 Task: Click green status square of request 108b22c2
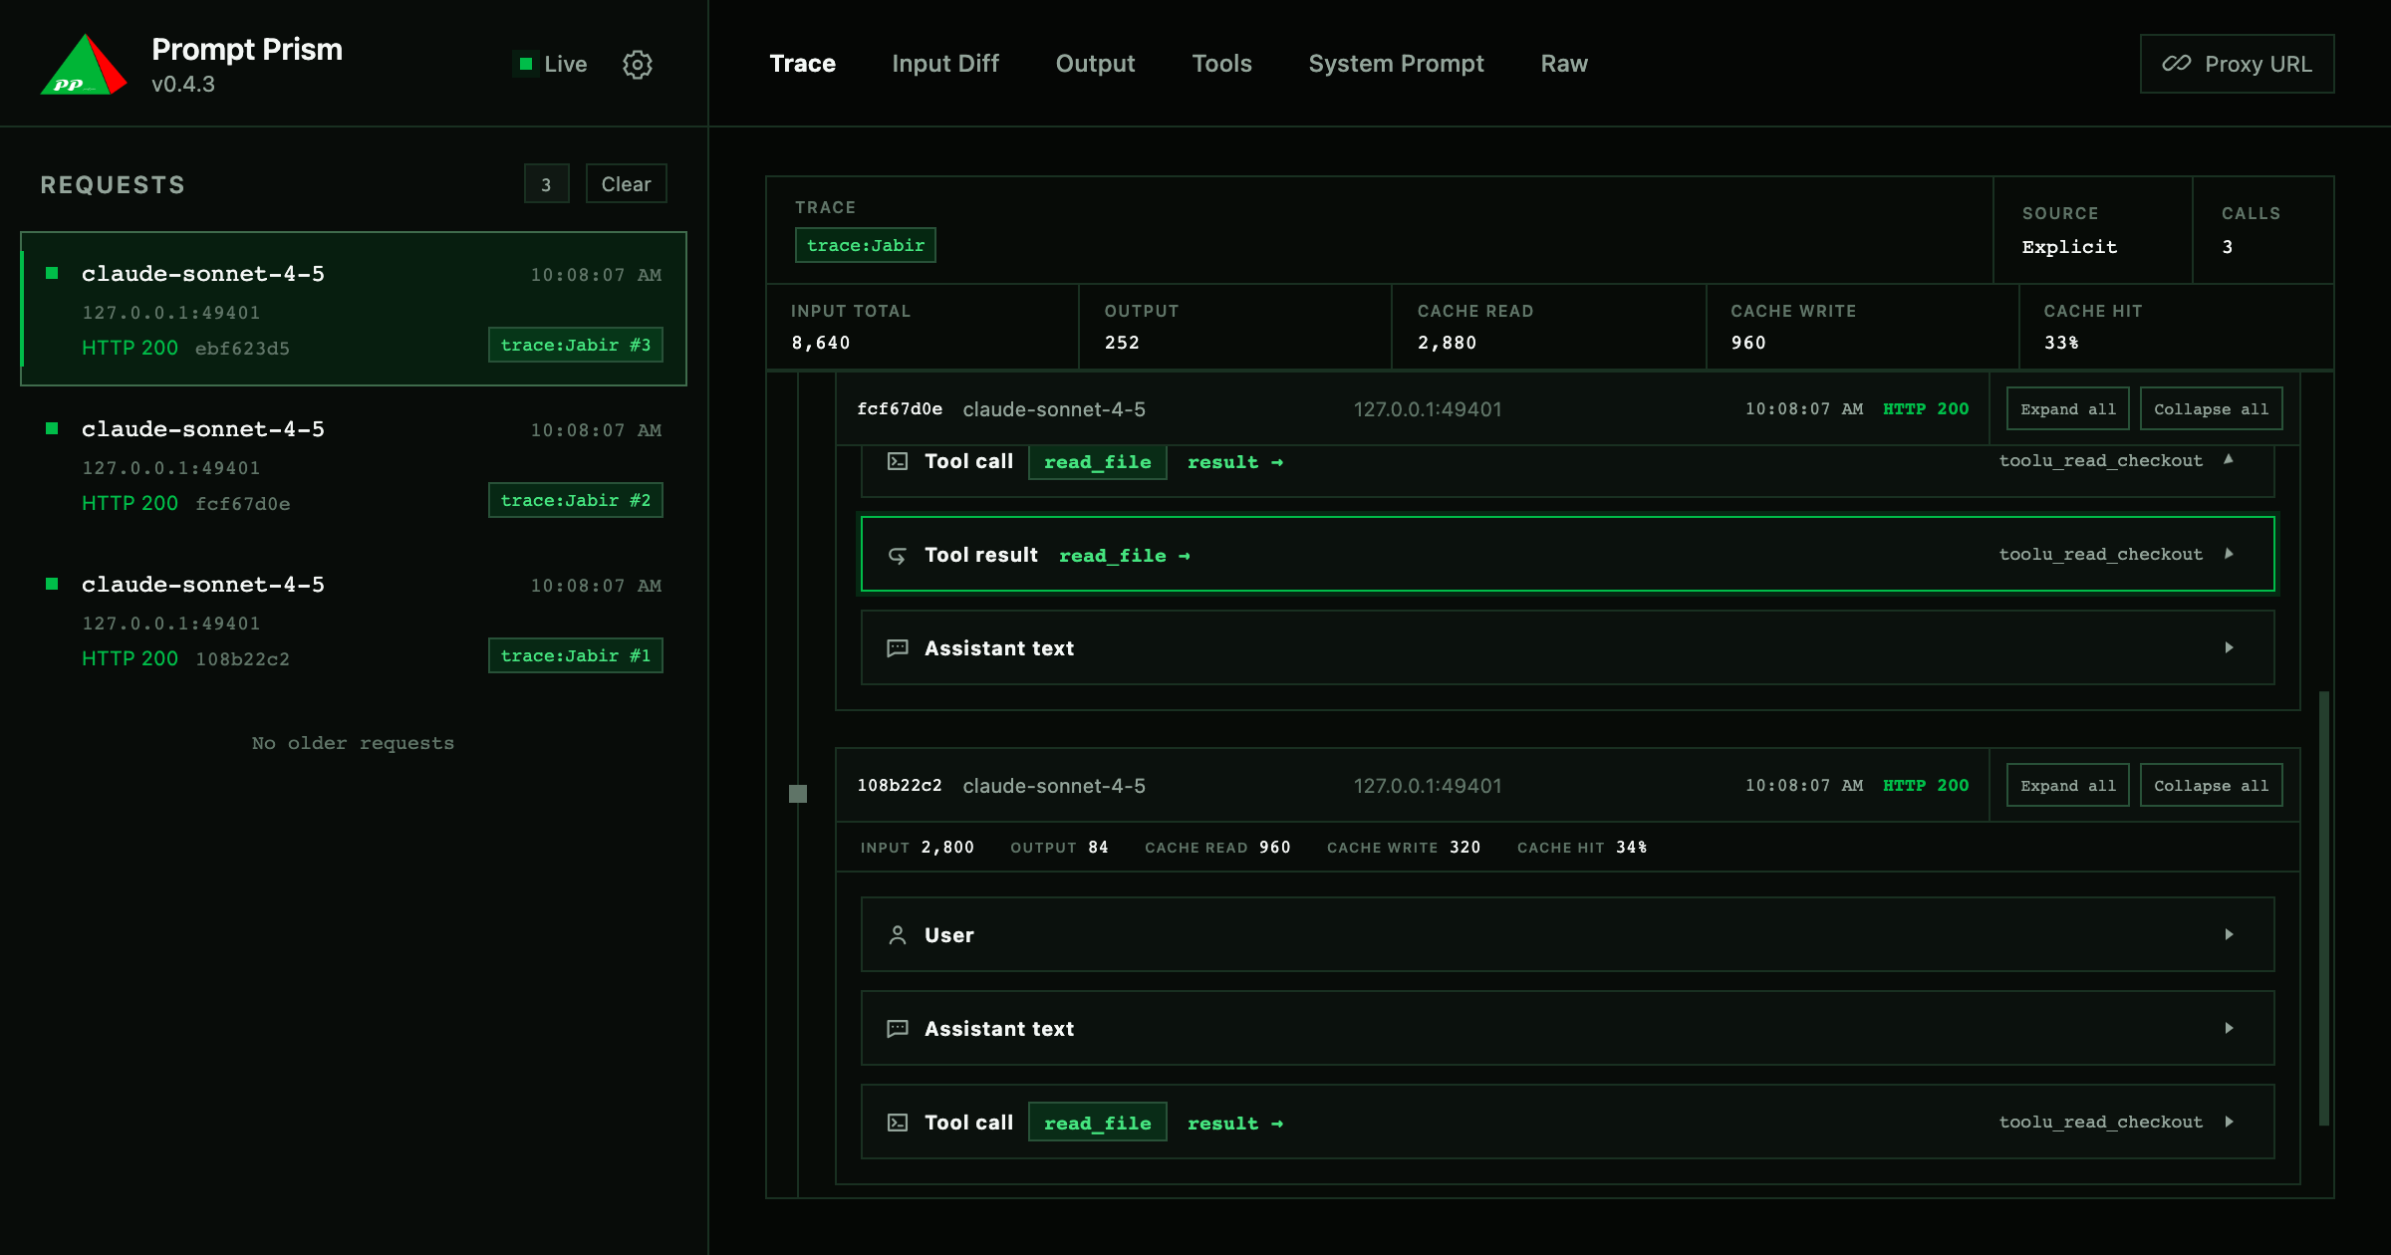coord(52,584)
